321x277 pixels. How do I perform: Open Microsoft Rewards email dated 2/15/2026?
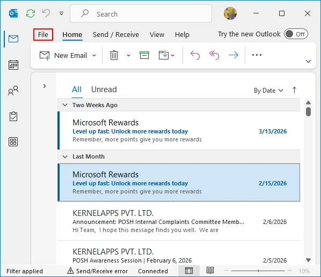179,182
